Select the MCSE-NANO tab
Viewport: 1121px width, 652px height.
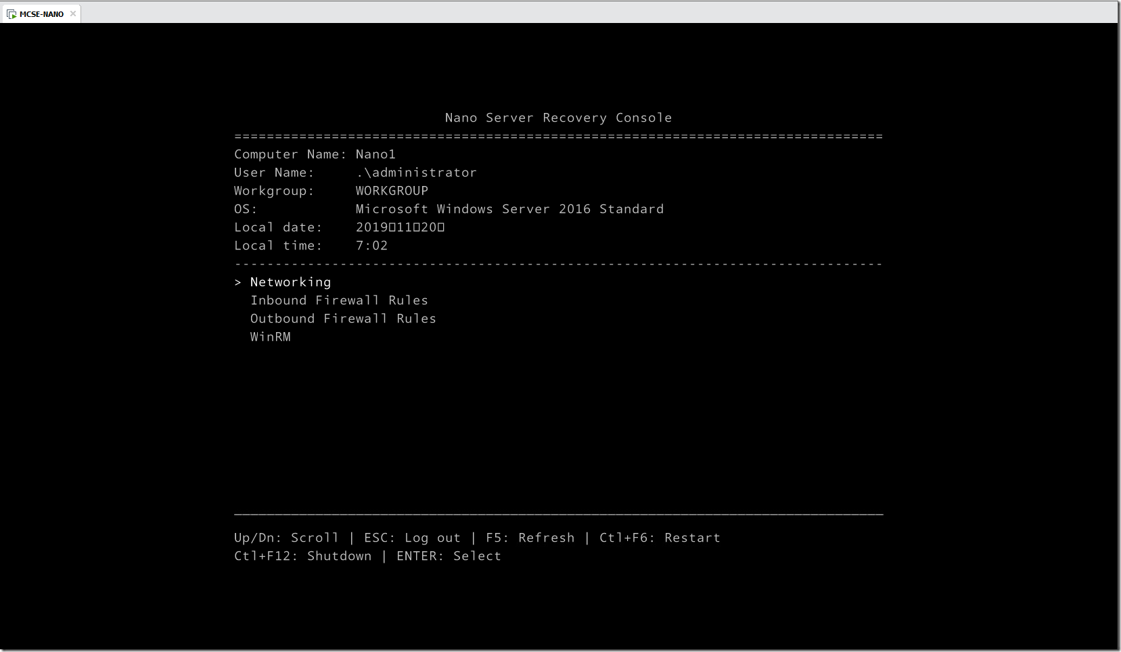click(x=41, y=14)
